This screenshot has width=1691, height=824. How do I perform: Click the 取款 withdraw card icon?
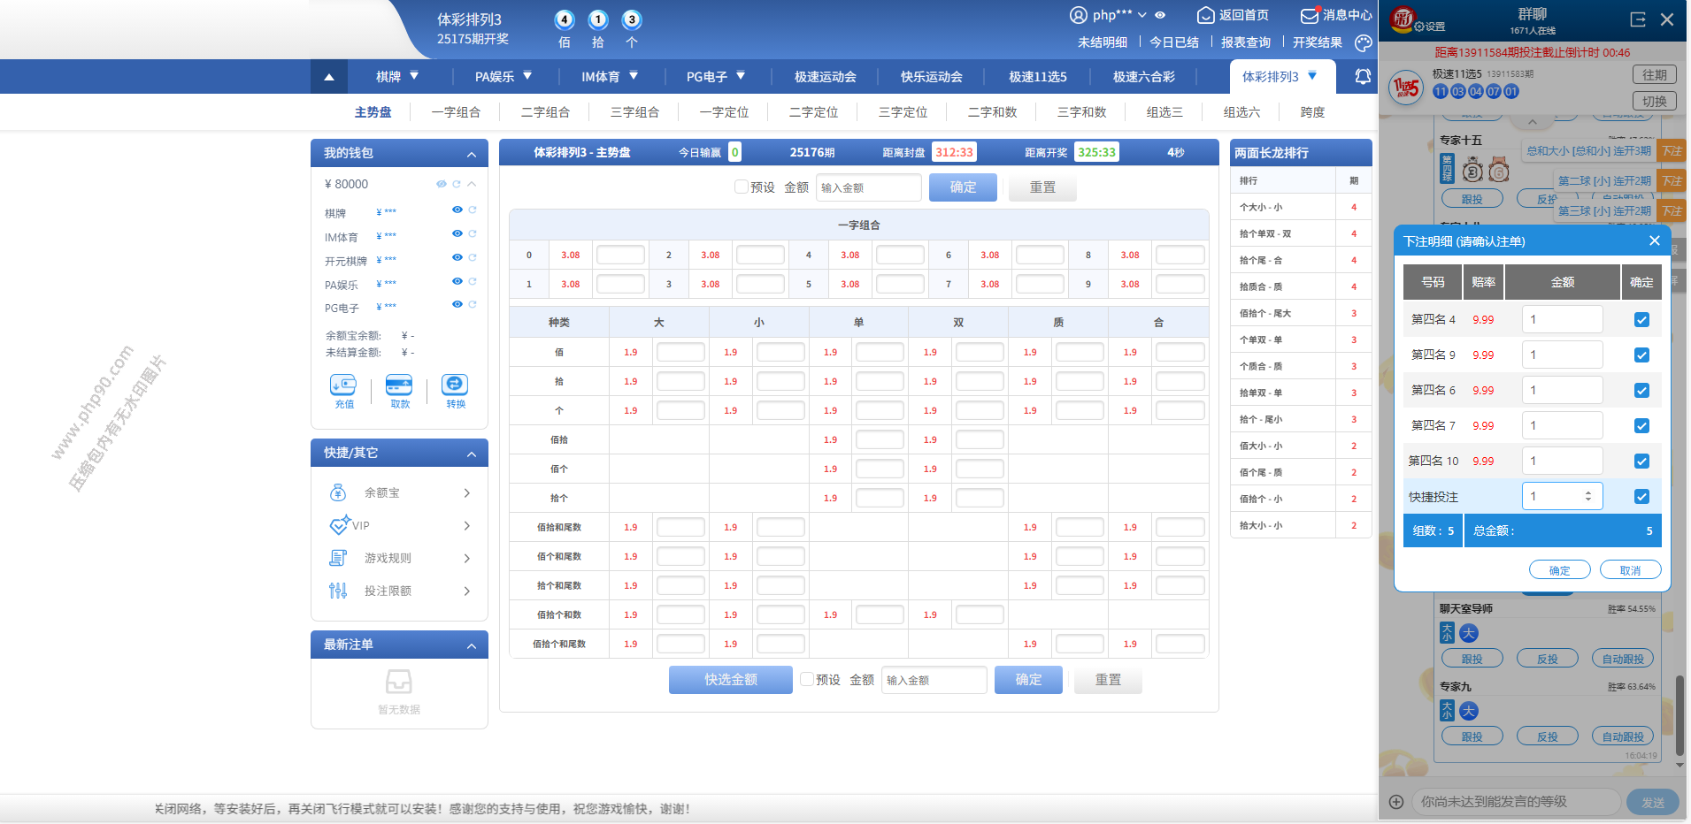coord(399,385)
